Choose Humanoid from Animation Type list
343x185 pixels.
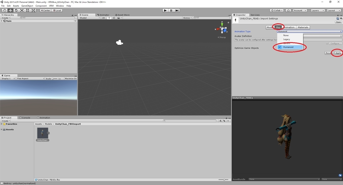(x=290, y=47)
